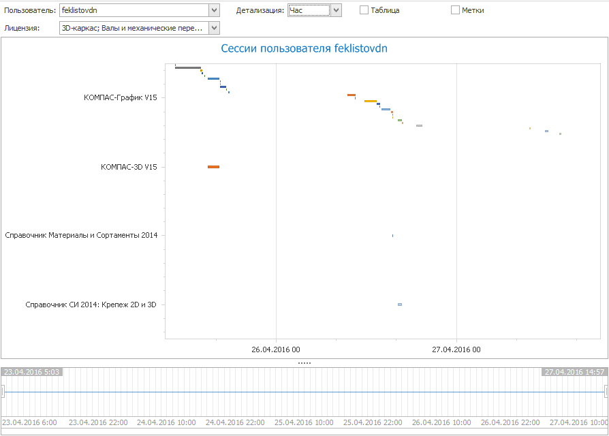The height and width of the screenshot is (436, 609).
Task: Select the Час value in Детализация box
Action: [x=309, y=10]
